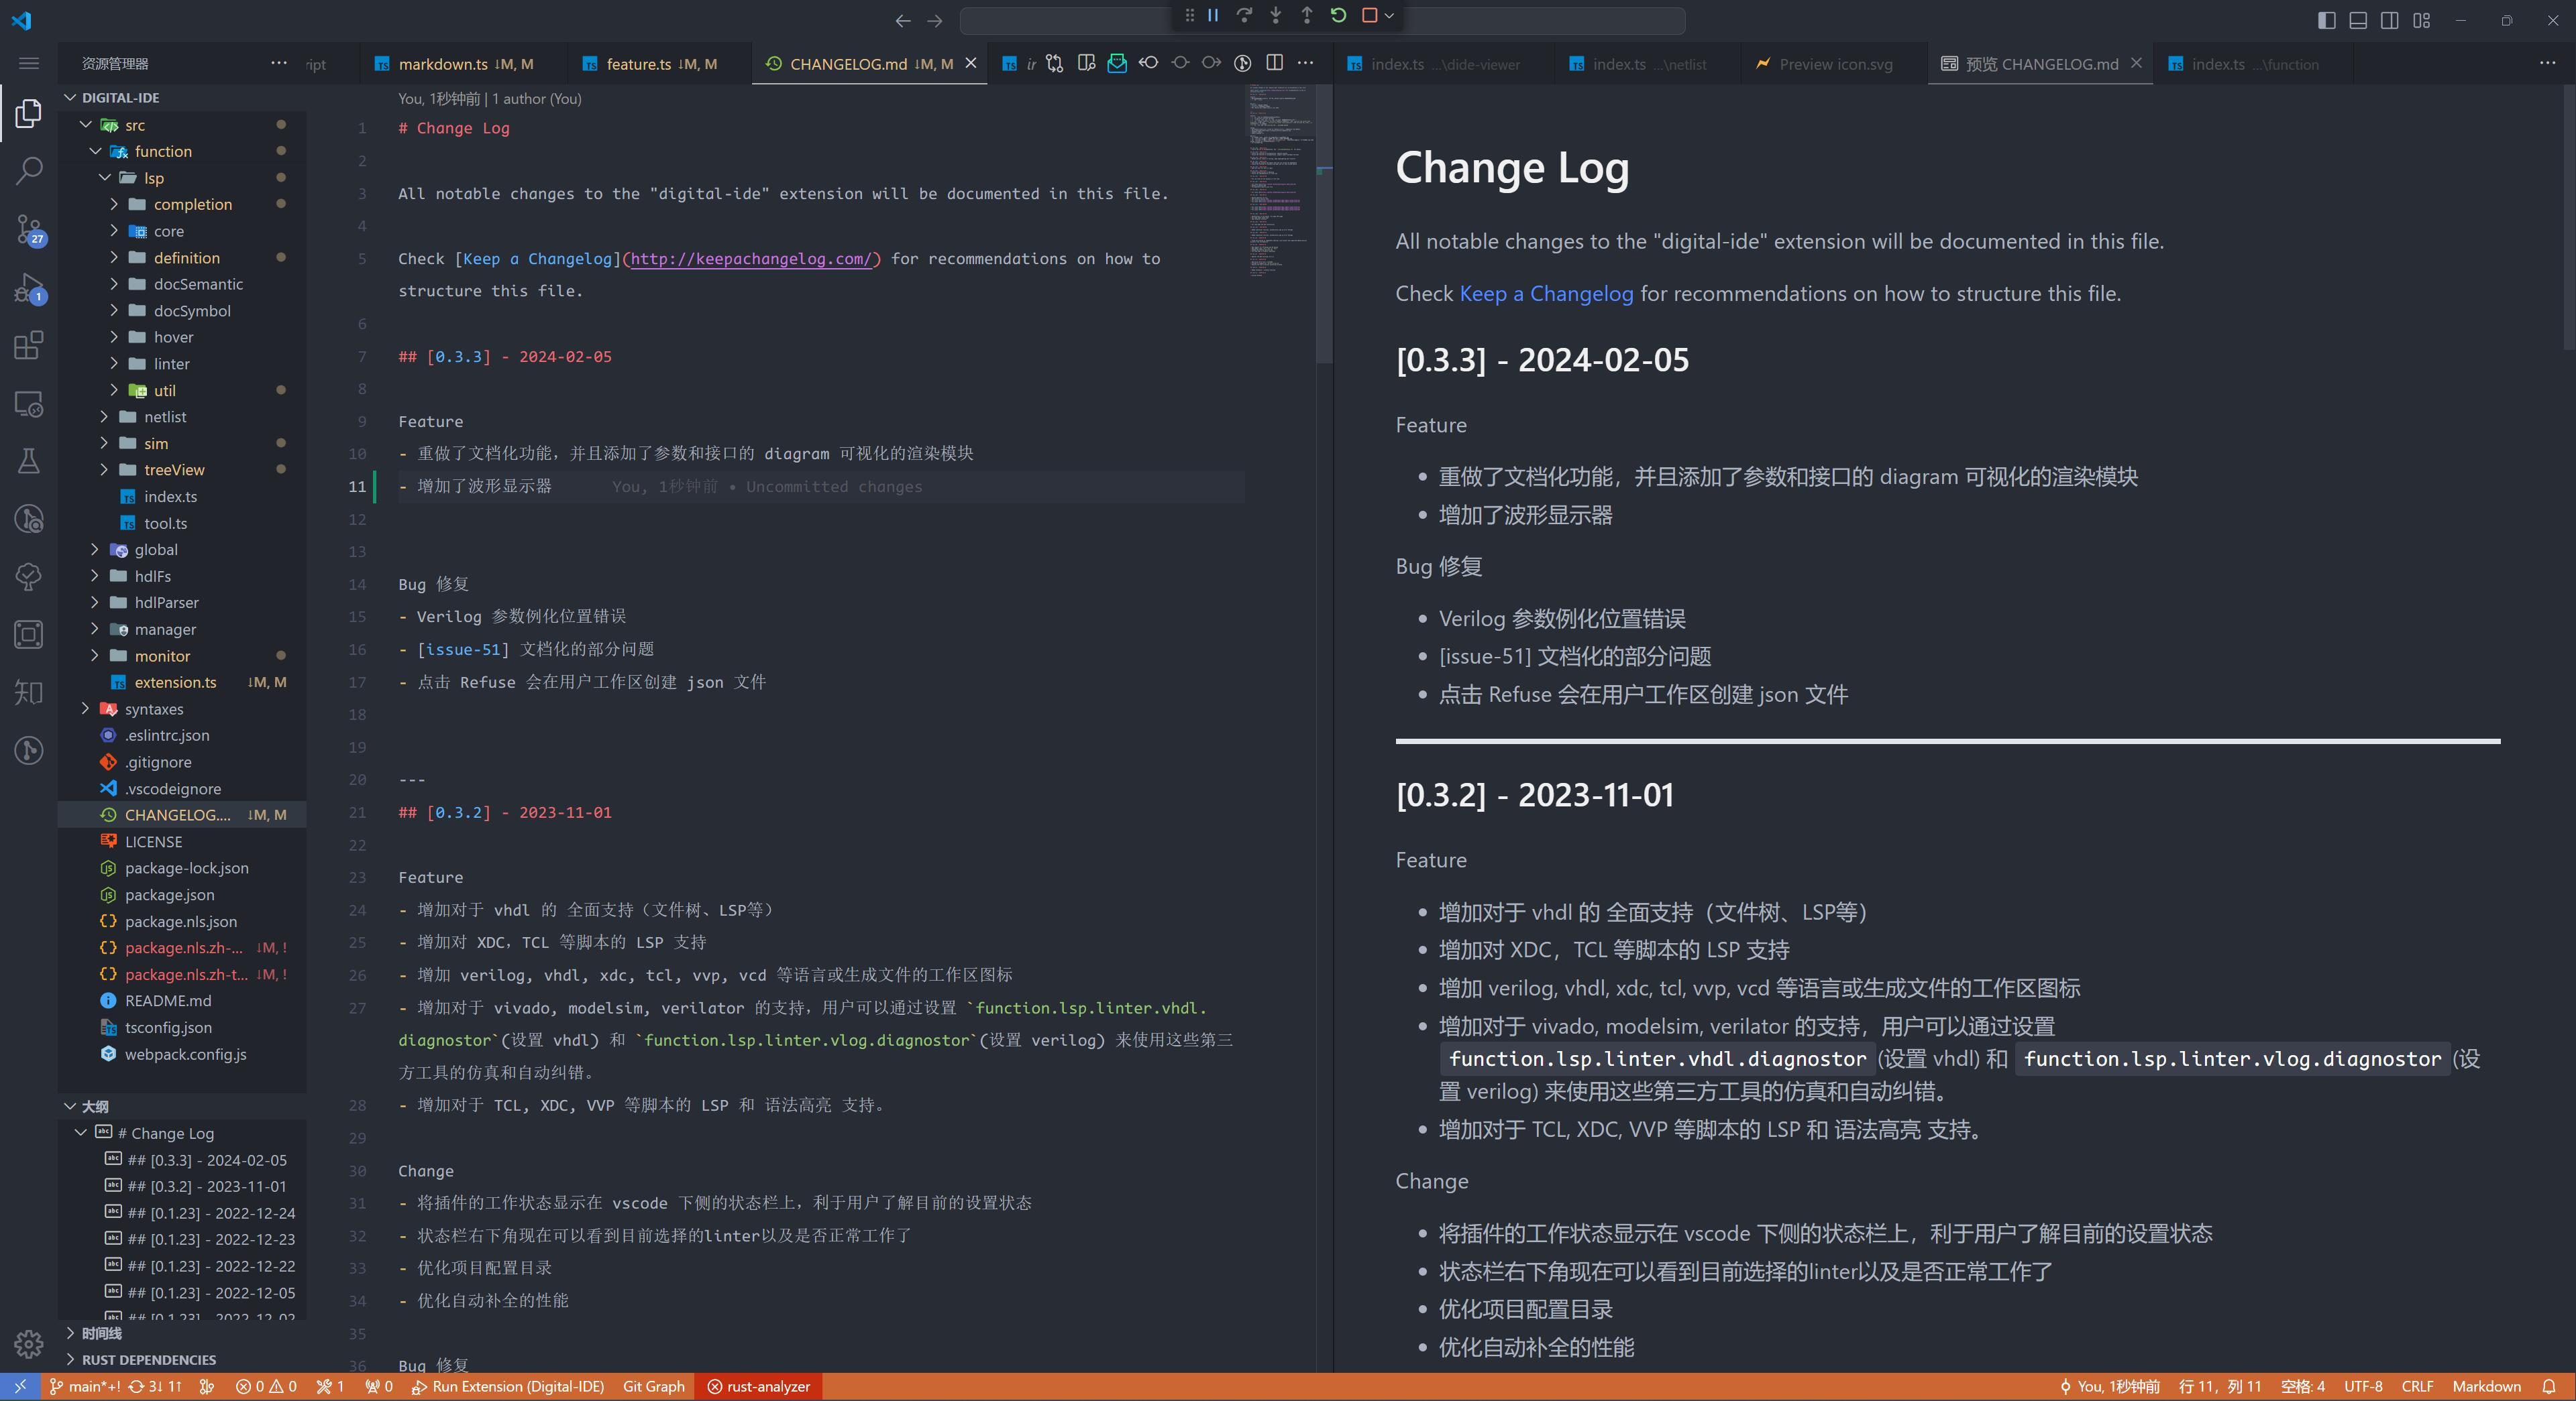
Task: Restart the debug session
Action: click(x=1339, y=15)
